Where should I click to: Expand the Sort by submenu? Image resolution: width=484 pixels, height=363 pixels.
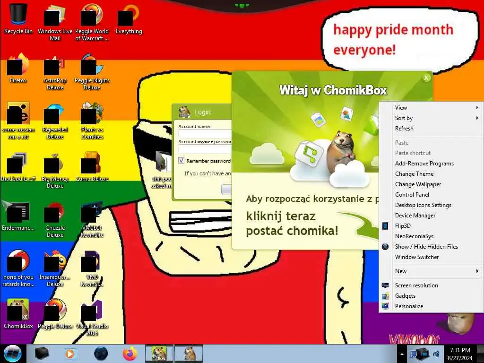[x=431, y=118]
